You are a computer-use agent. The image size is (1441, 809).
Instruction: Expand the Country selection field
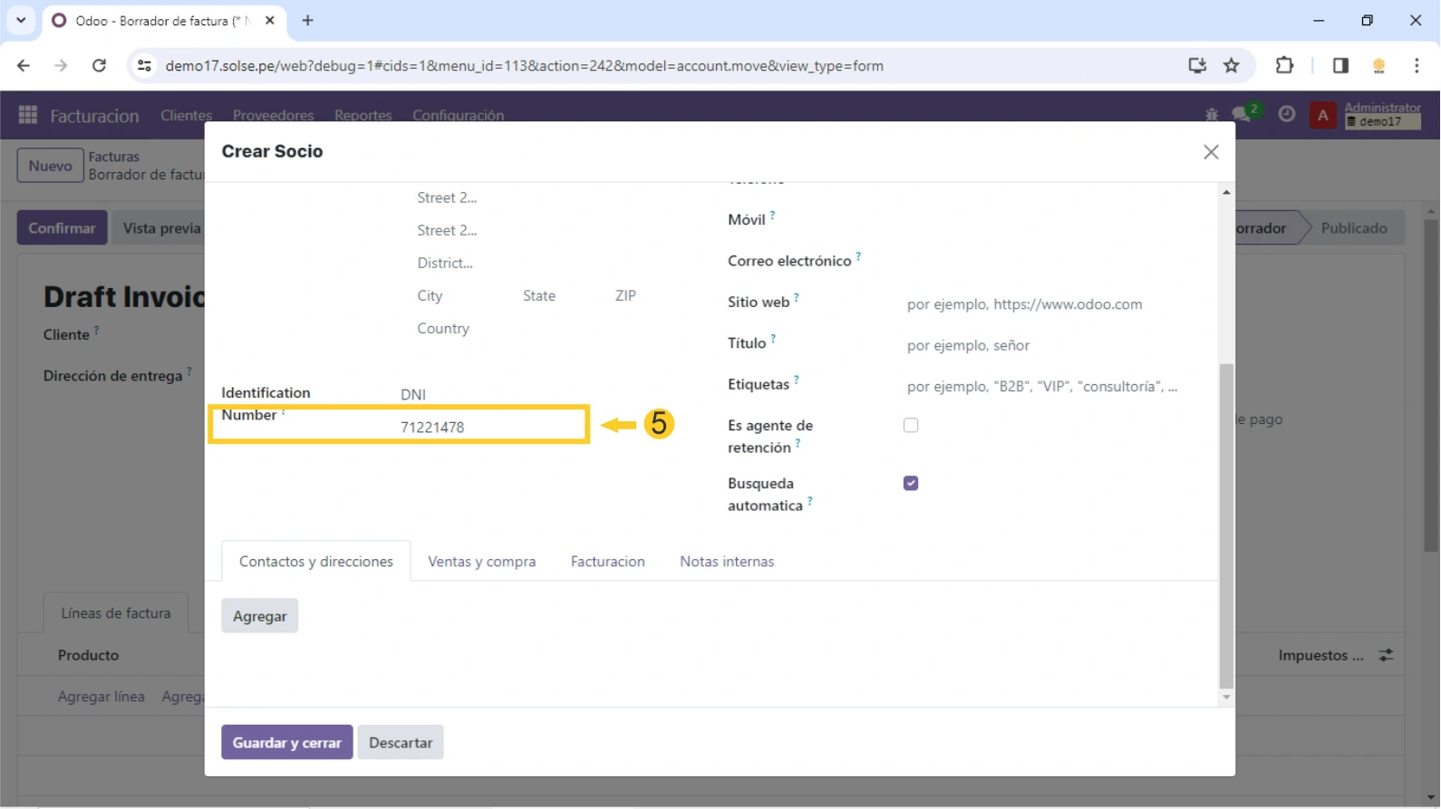point(526,329)
